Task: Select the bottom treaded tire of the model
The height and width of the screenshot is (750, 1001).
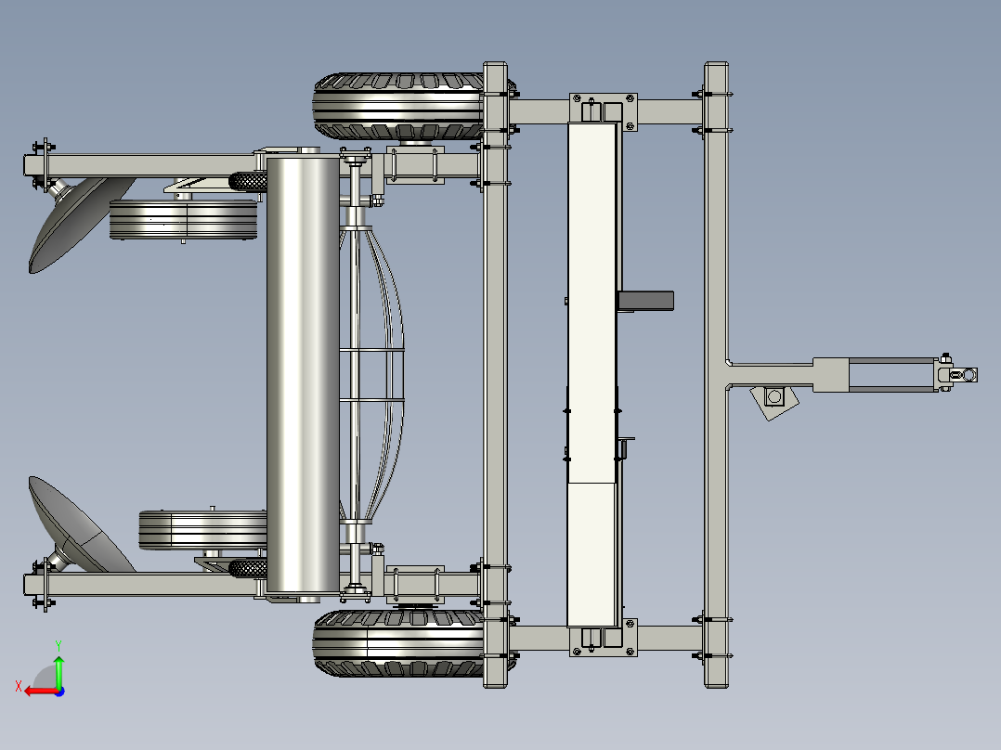Action: 397,642
